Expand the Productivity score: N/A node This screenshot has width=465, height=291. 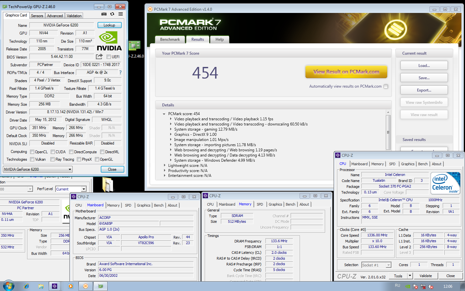(164, 171)
